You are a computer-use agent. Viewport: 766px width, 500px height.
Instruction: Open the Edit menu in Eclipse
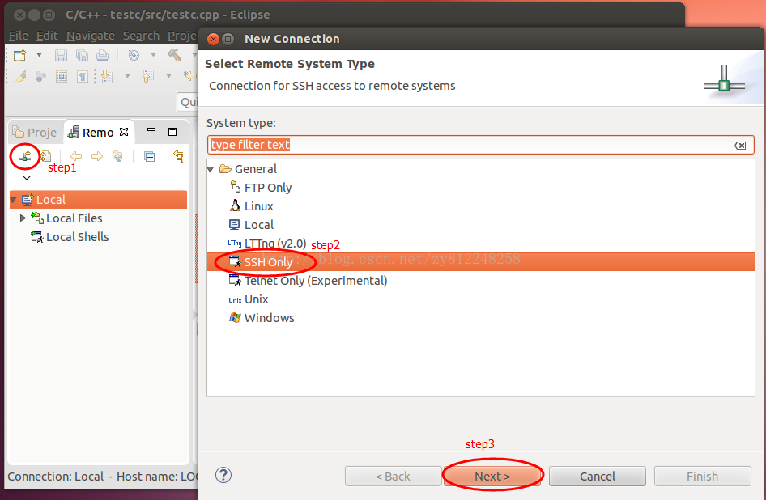(47, 36)
